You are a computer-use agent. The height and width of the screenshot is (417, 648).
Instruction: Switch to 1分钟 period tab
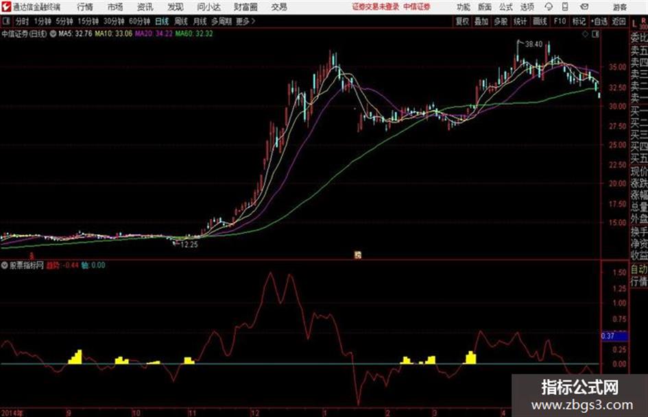tap(42, 21)
